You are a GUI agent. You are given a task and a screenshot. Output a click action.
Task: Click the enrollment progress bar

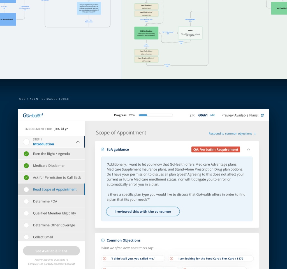pyautogui.click(x=156, y=115)
